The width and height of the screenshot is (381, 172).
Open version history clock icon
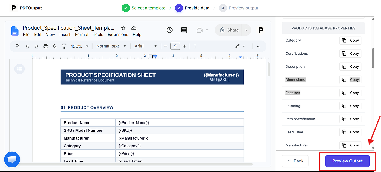(x=170, y=30)
